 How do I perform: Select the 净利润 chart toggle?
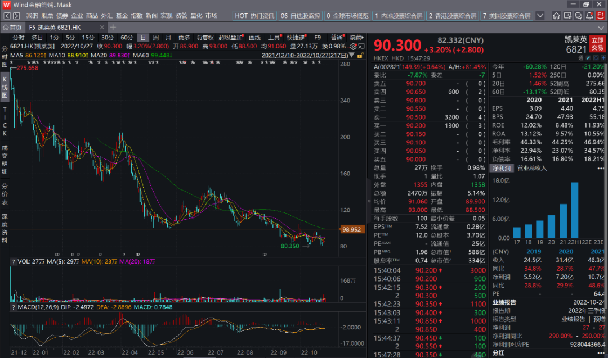(501, 168)
